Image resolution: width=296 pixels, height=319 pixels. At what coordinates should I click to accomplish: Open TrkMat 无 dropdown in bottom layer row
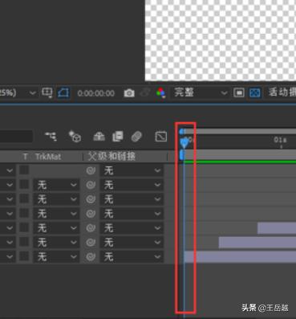click(x=56, y=256)
